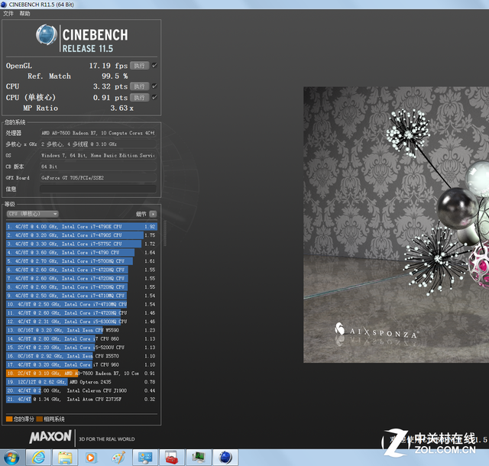Open the 帮助 menu

pos(24,14)
